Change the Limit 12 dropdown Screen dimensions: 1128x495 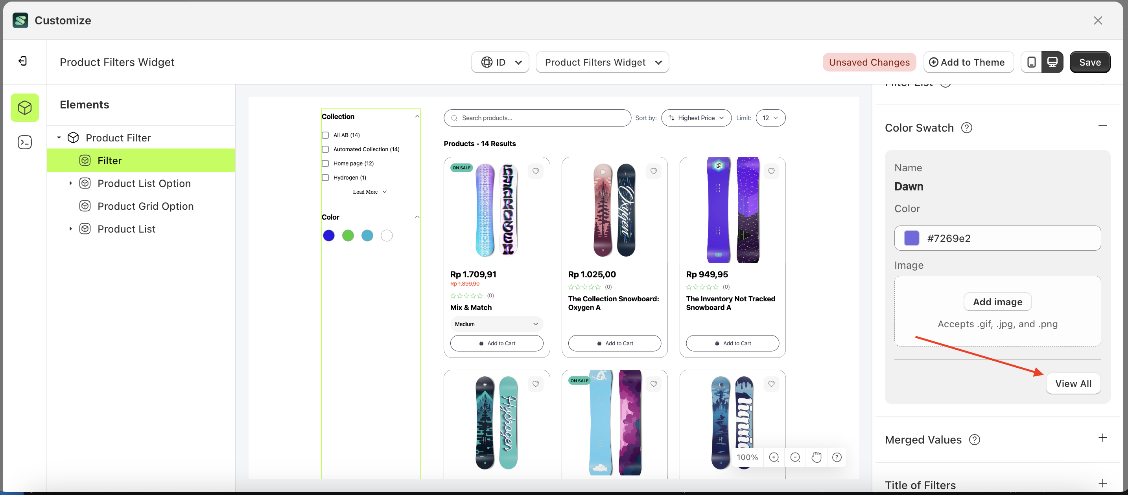(x=770, y=117)
